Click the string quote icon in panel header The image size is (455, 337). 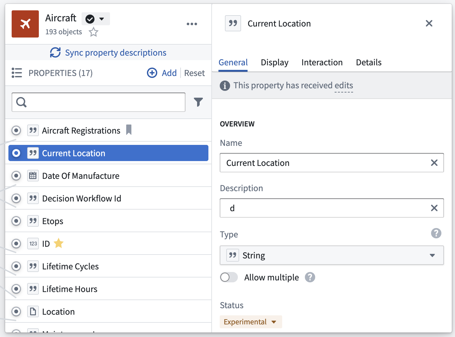click(x=233, y=23)
